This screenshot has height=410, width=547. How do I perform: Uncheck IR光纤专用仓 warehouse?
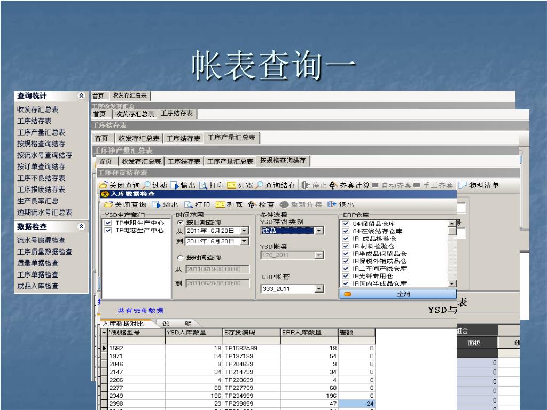tap(346, 276)
